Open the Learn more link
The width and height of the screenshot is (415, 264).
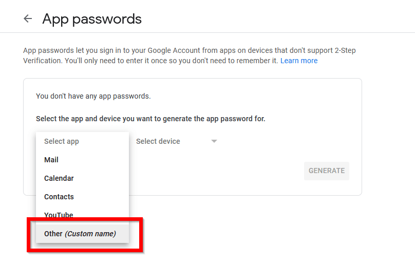(299, 61)
